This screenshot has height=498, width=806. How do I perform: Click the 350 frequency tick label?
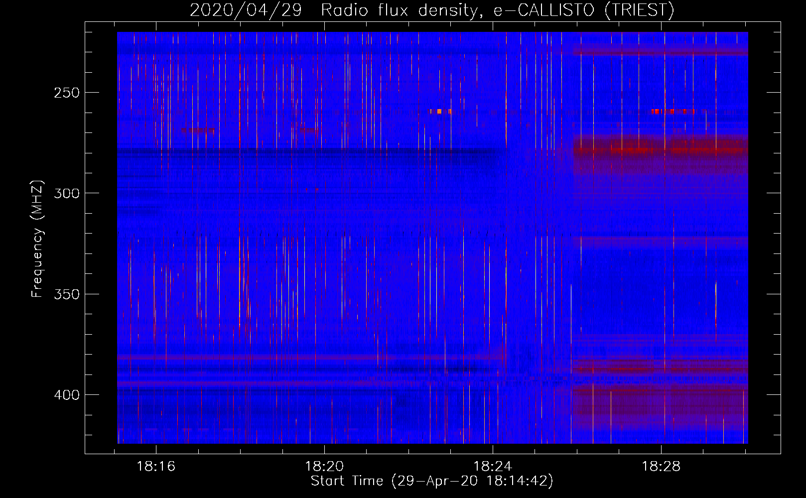67,294
